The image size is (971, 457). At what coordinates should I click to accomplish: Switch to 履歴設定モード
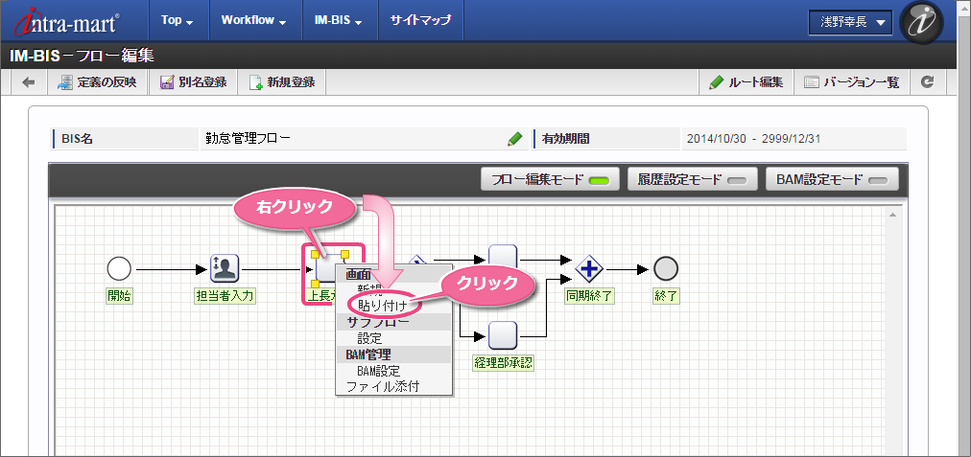693,180
